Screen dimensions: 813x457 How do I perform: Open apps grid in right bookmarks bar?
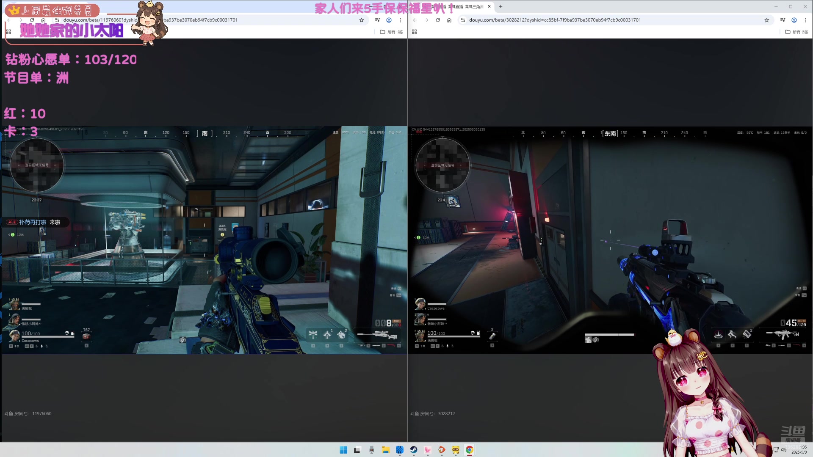pos(415,32)
